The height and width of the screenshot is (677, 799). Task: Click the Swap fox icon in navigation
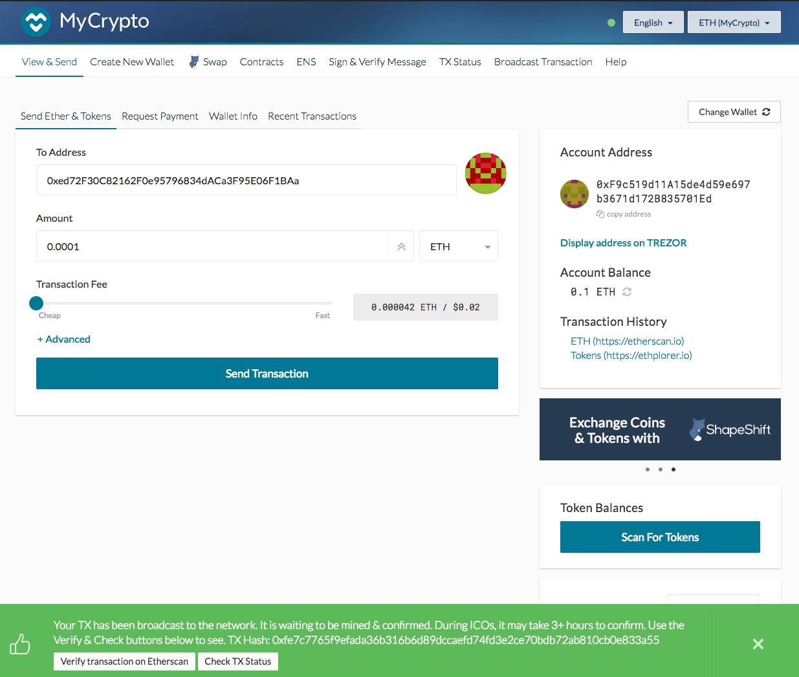194,62
